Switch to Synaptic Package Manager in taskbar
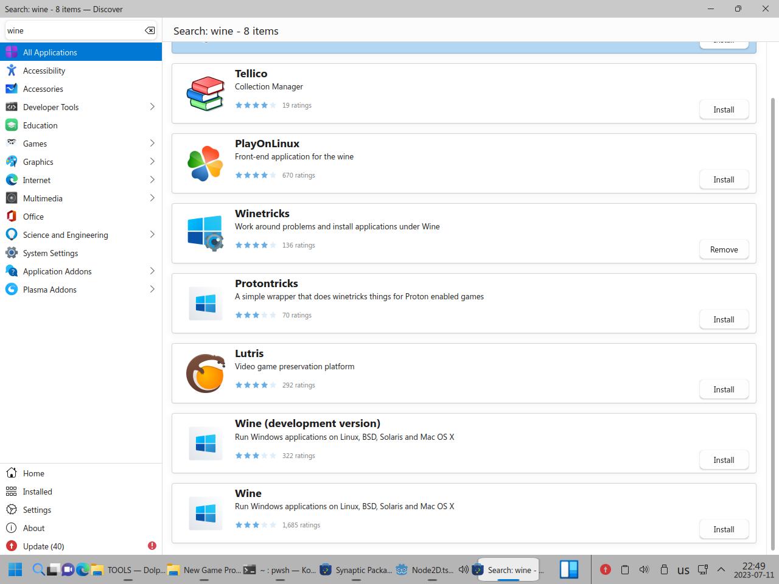 click(x=356, y=569)
